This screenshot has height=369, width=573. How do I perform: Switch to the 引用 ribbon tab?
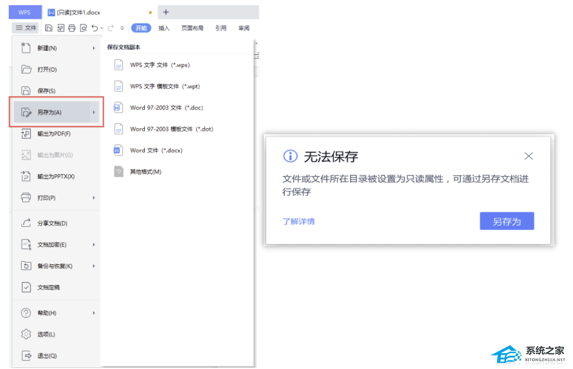tap(221, 28)
